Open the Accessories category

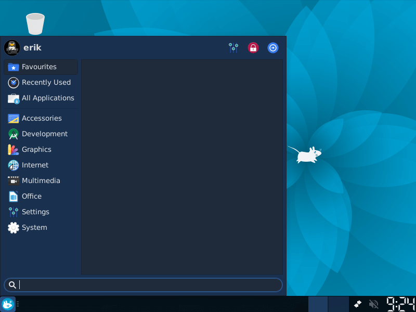41,119
